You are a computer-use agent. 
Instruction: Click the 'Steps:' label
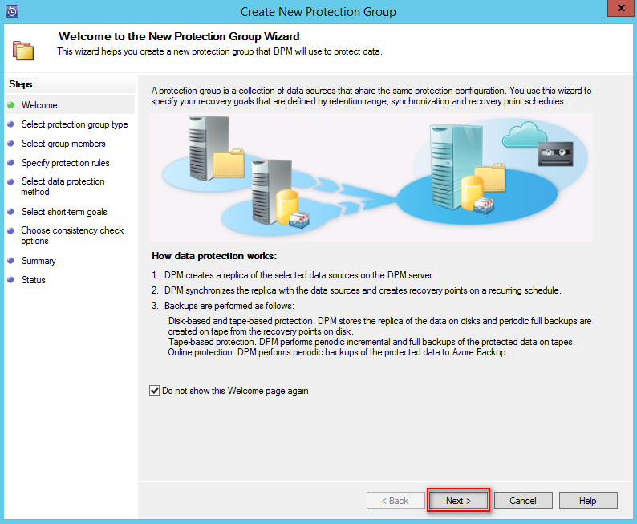22,84
